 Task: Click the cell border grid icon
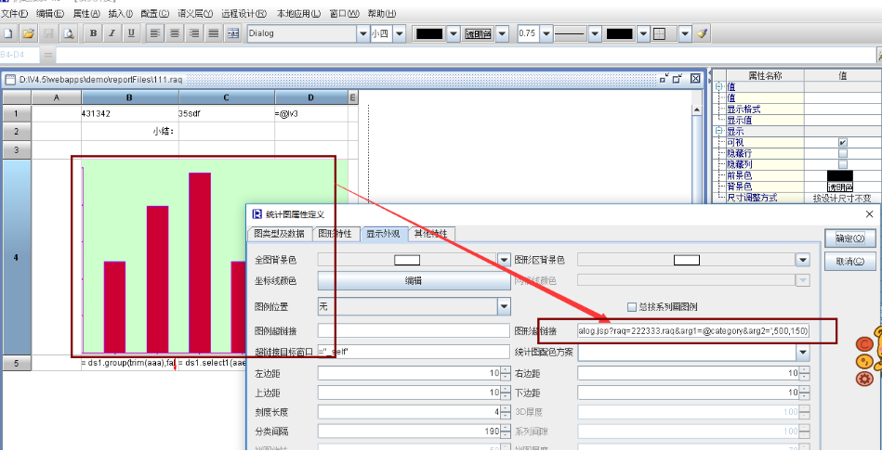[660, 34]
